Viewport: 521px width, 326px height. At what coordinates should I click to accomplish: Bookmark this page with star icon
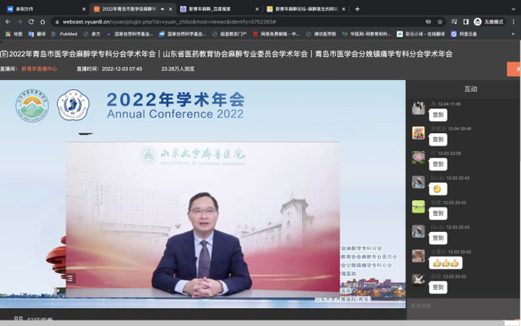(x=440, y=21)
